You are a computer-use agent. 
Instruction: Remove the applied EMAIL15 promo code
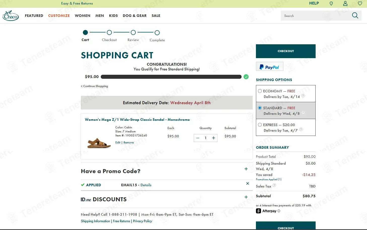click(248, 183)
